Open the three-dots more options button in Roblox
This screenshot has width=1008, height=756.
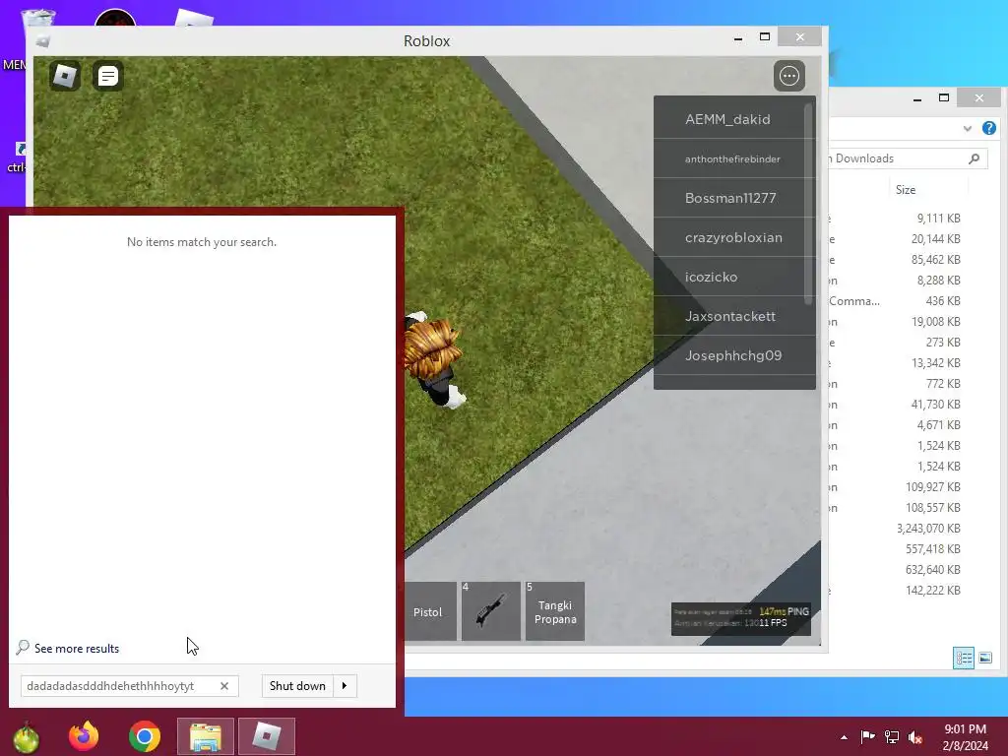coord(789,76)
